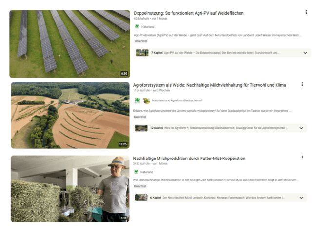Open channel name Naturland und Agroforst Gladbacherhof
Screen dimensions: 317x239
click(177, 100)
